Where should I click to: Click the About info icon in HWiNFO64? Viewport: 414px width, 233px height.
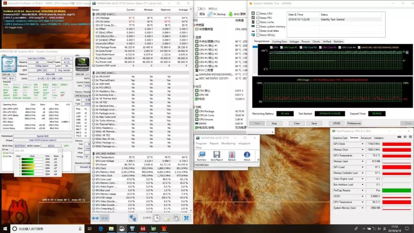pyautogui.click(x=247, y=155)
